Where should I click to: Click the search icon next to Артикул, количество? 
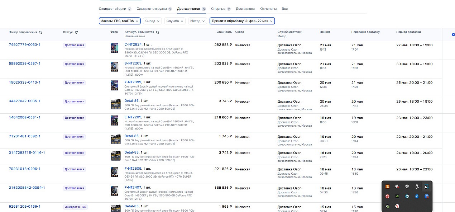tap(158, 32)
